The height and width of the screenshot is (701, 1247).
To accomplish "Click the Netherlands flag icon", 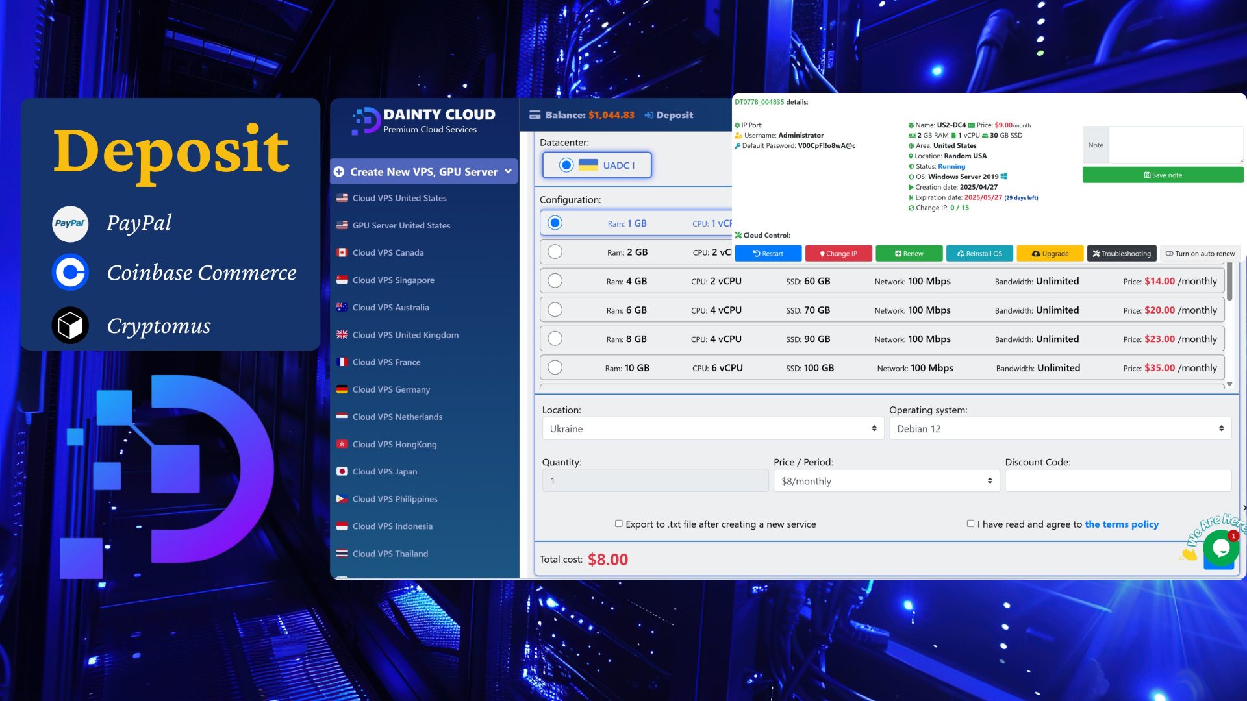I will click(x=342, y=417).
